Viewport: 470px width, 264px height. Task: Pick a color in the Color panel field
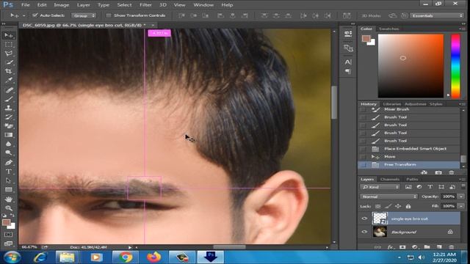pos(411,66)
